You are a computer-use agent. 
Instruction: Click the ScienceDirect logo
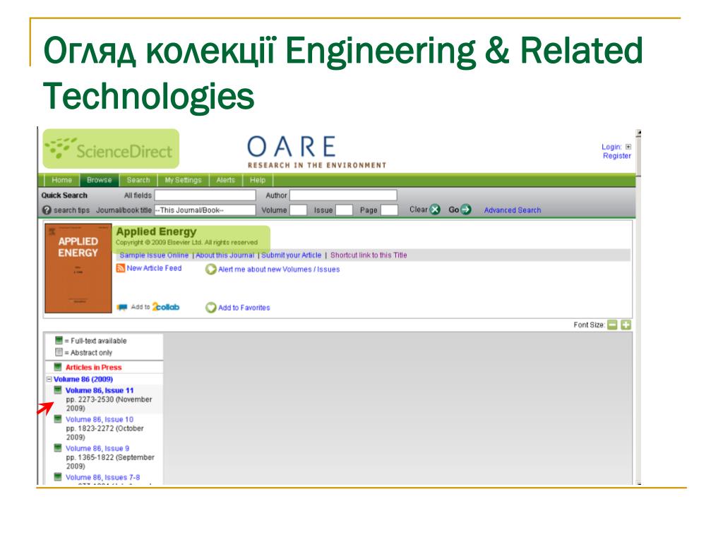(111, 149)
